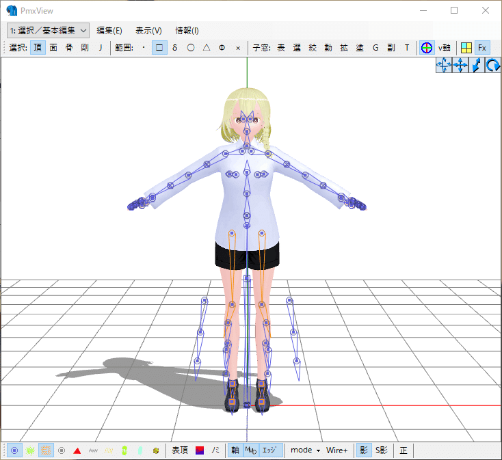Toggle the MMD display button
Viewport: 502px width, 460px height.
(x=251, y=450)
